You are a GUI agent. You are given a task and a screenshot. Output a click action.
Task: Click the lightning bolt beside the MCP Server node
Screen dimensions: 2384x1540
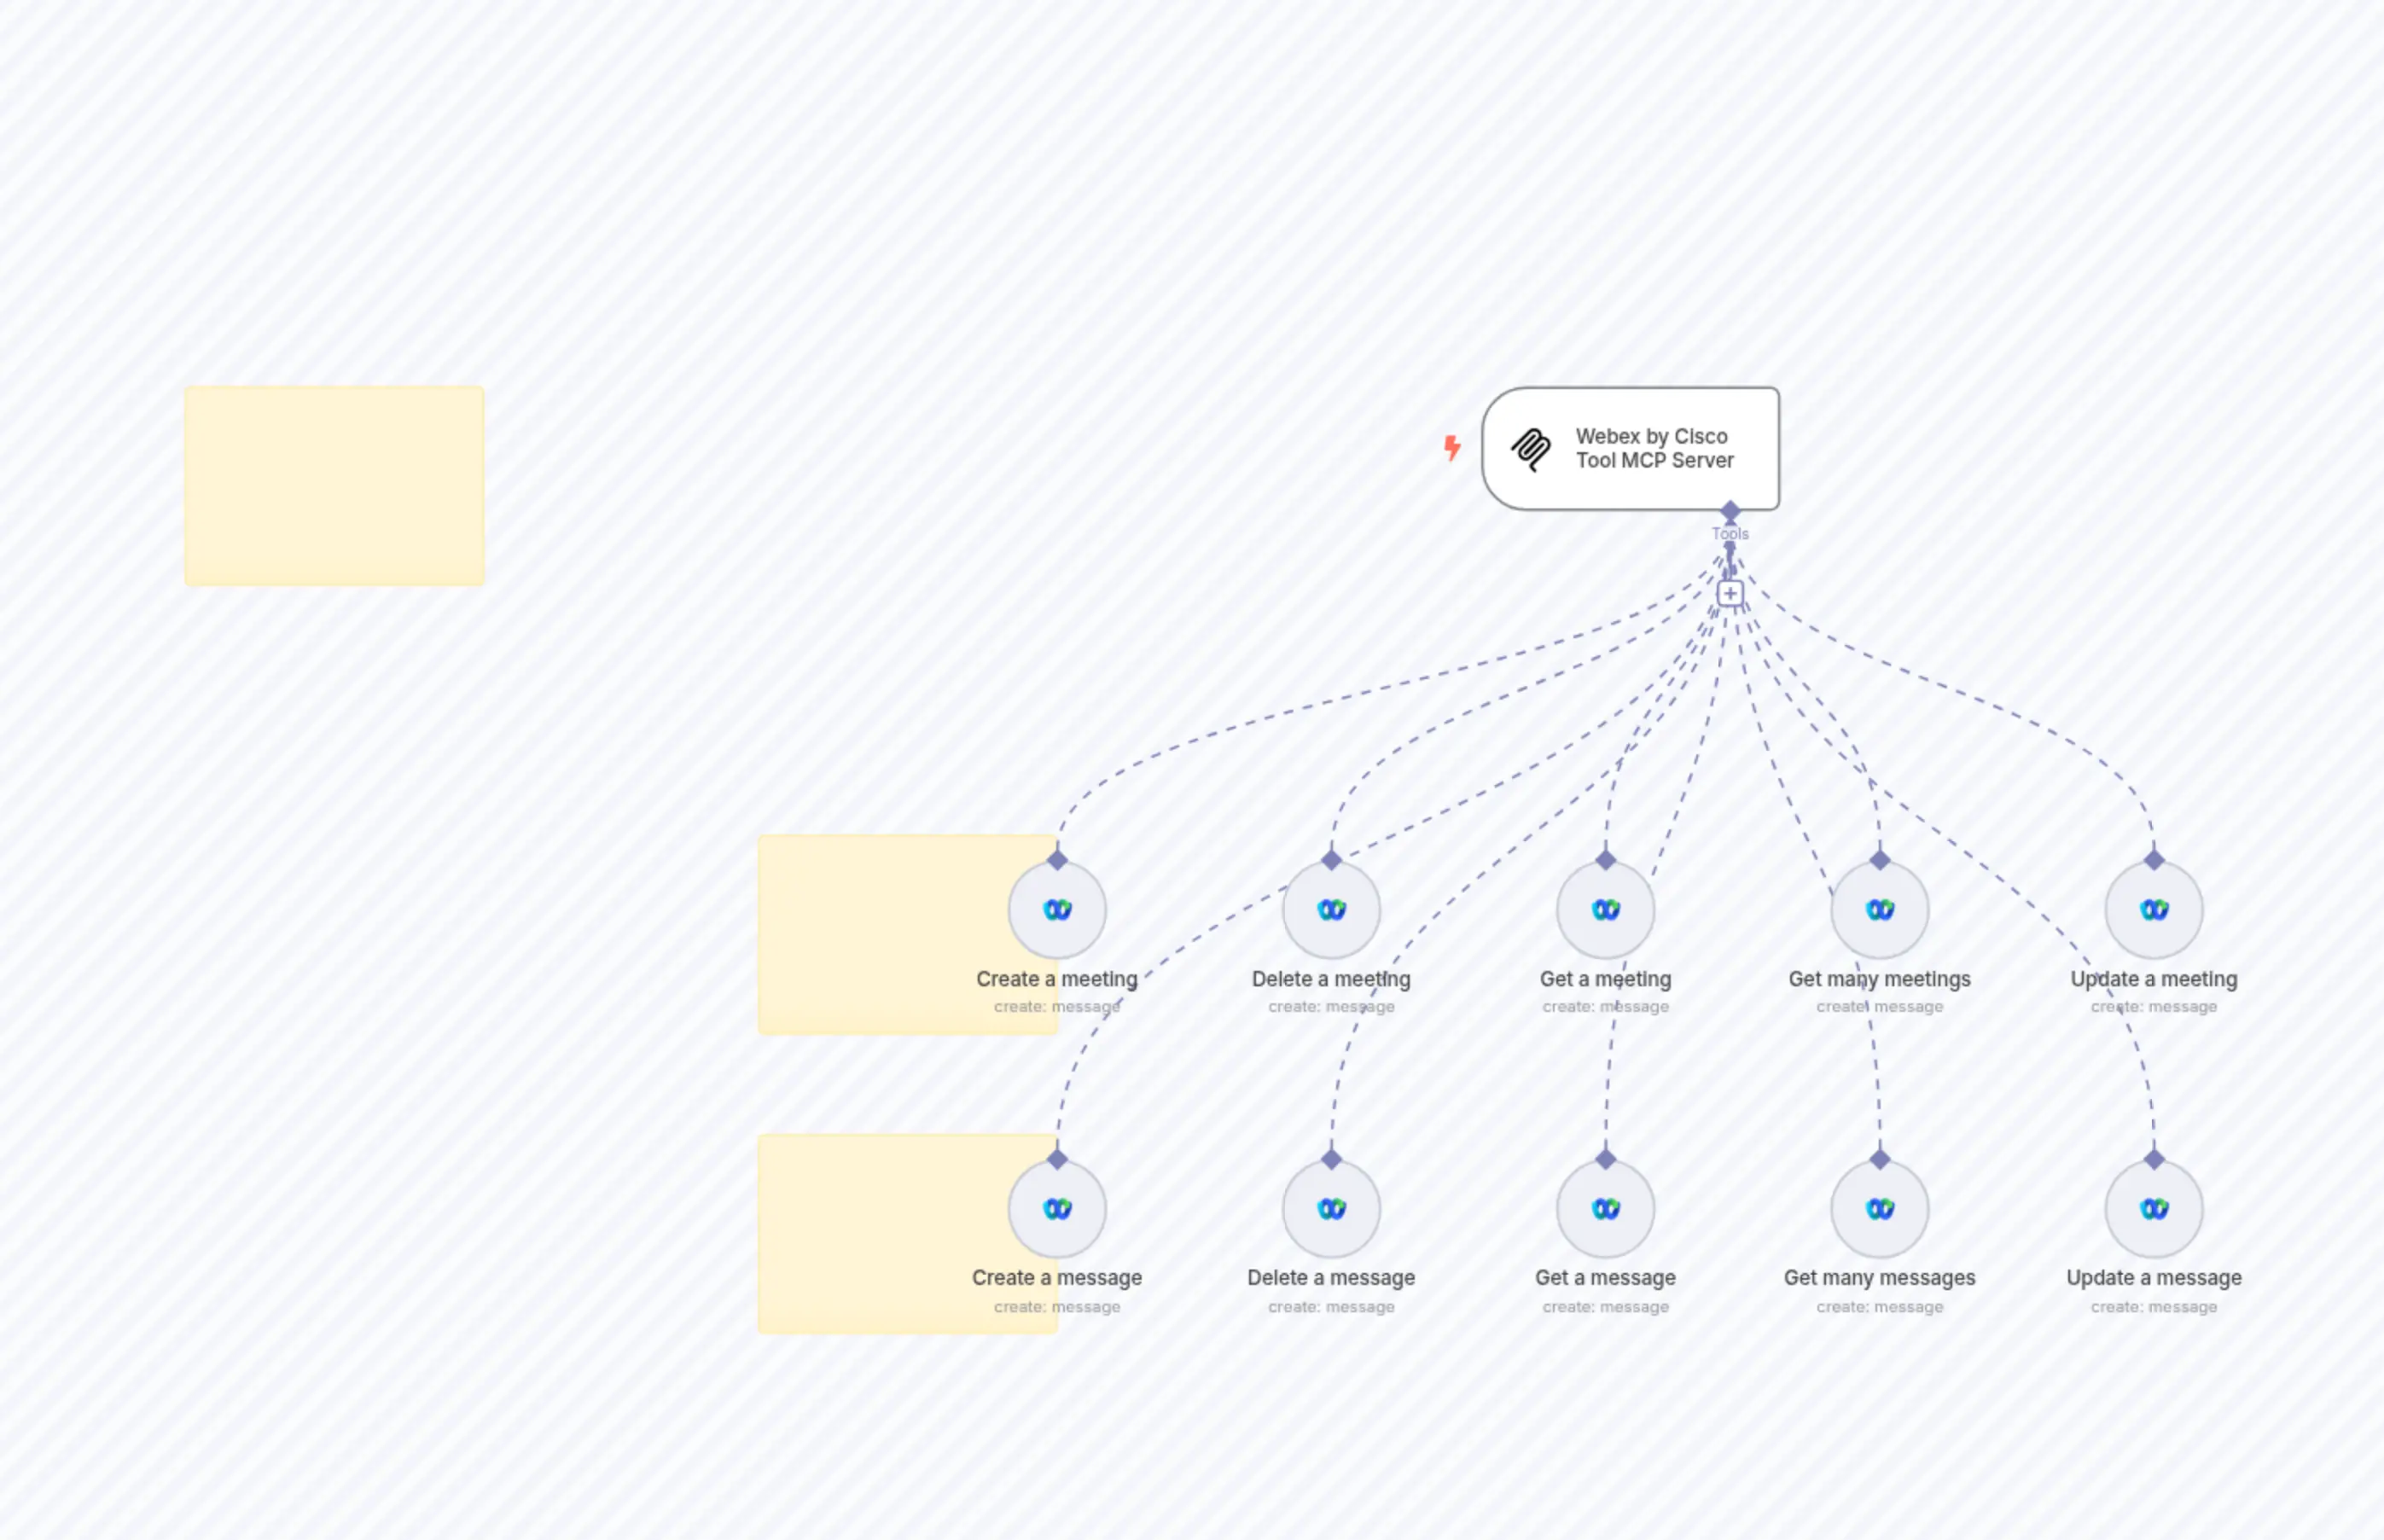[x=1452, y=449]
